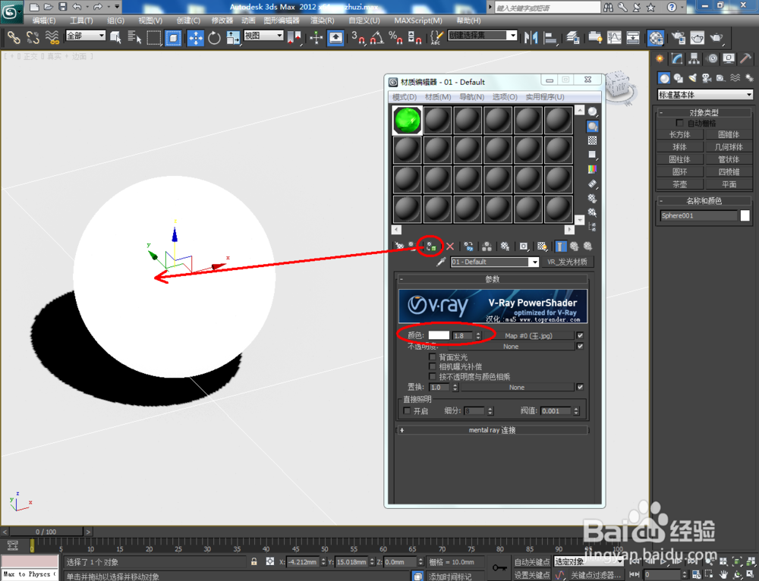Click the white 颜色 swatch
The height and width of the screenshot is (581, 759).
[x=439, y=335]
